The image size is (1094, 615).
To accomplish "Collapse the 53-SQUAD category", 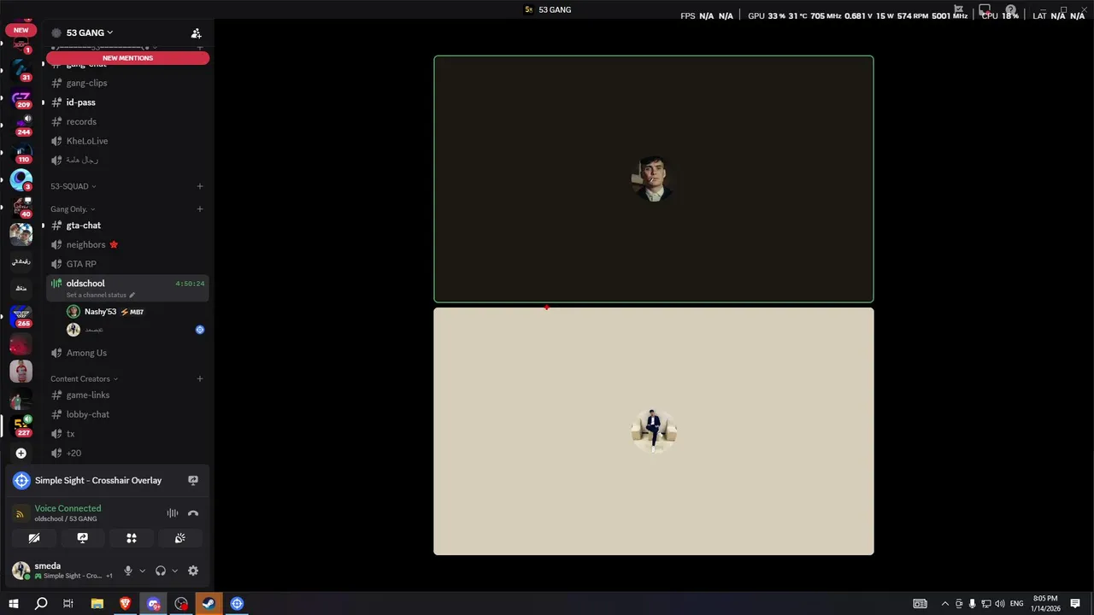I will pos(73,186).
